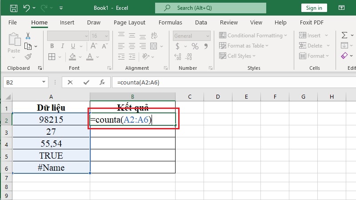Open the Help tab
The height and width of the screenshot is (200, 356).
click(x=280, y=23)
